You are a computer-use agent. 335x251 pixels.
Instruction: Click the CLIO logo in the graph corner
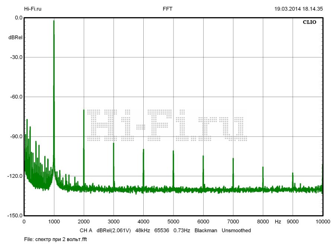point(309,22)
